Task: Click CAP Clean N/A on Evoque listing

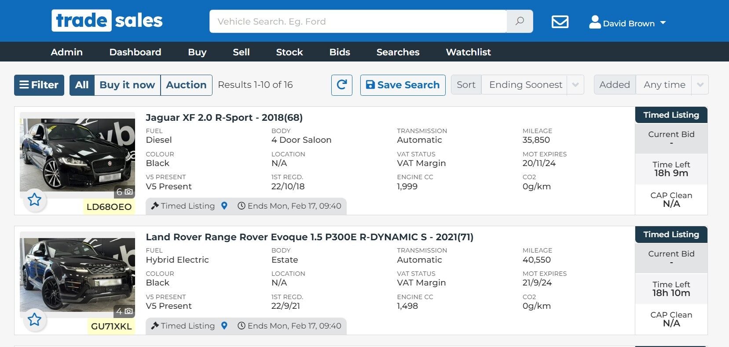Action: [x=671, y=319]
